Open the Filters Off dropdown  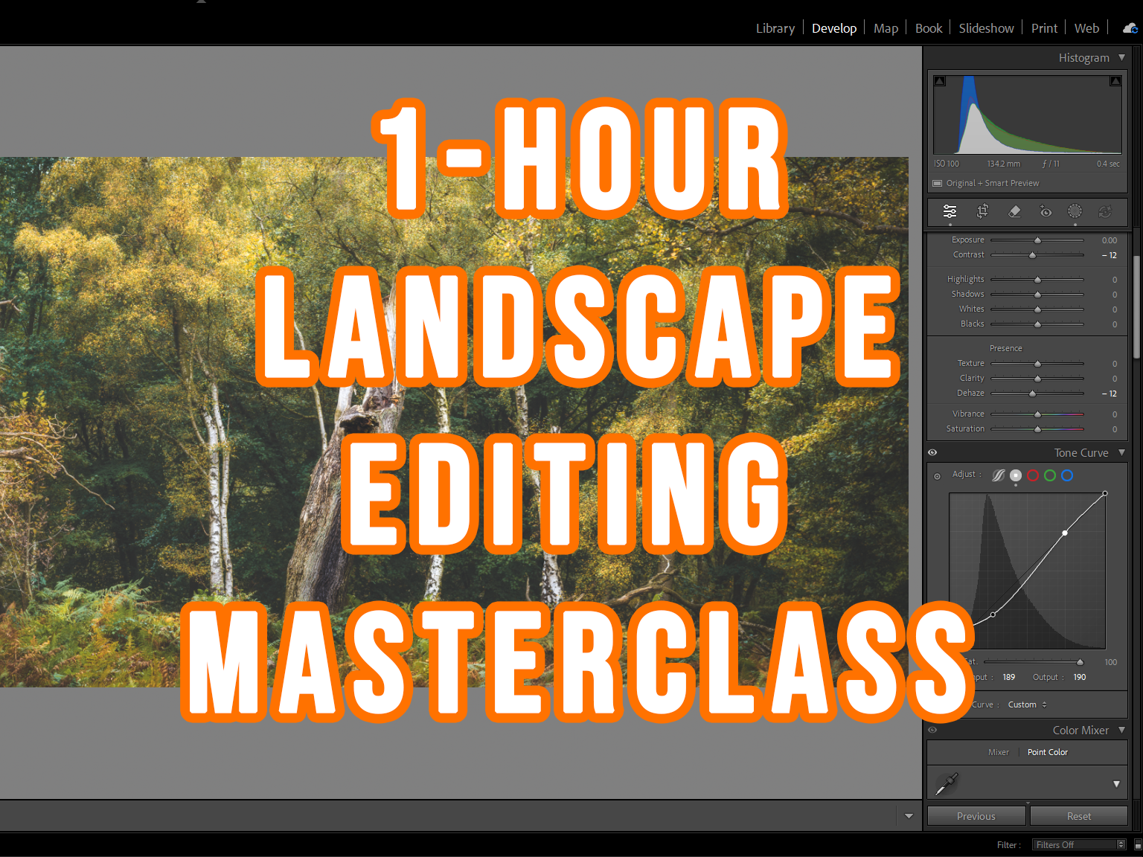pyautogui.click(x=1078, y=844)
